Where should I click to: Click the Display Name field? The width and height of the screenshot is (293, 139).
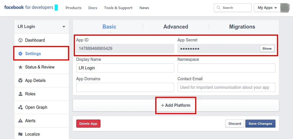pos(125,68)
